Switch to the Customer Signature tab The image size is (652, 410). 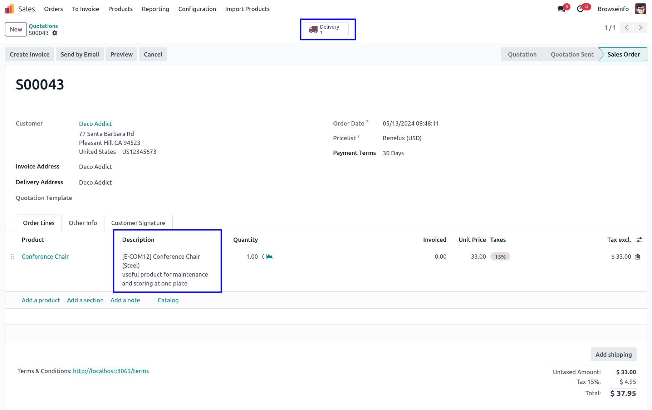pyautogui.click(x=138, y=223)
